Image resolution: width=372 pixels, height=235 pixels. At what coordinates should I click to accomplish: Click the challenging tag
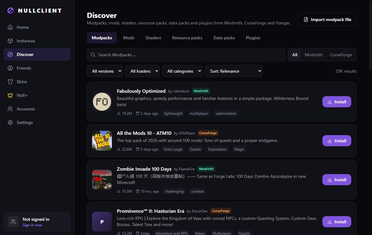click(x=174, y=191)
